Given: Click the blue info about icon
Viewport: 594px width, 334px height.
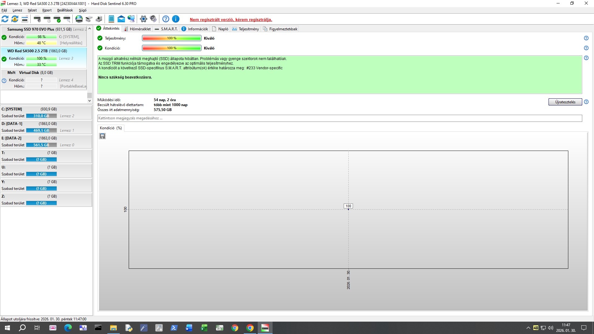Looking at the screenshot, I should 176,19.
